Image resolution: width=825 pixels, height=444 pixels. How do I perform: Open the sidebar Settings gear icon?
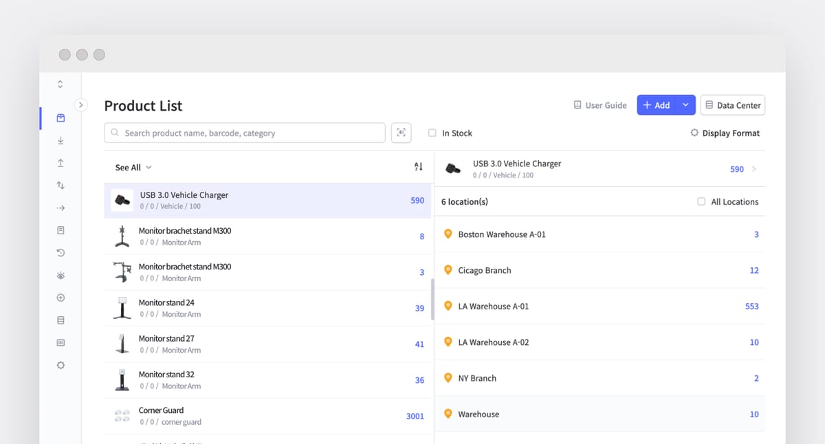(60, 365)
